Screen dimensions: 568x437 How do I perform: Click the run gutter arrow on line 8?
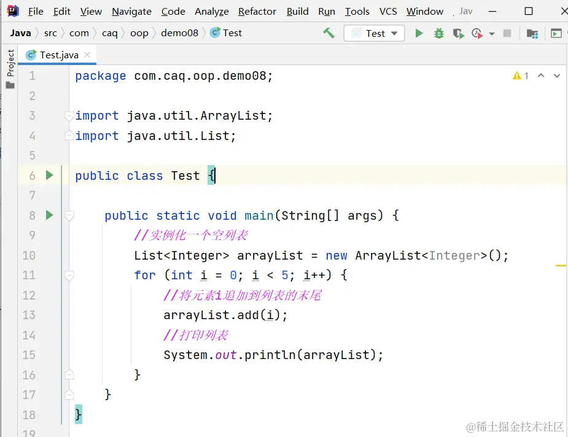(49, 215)
